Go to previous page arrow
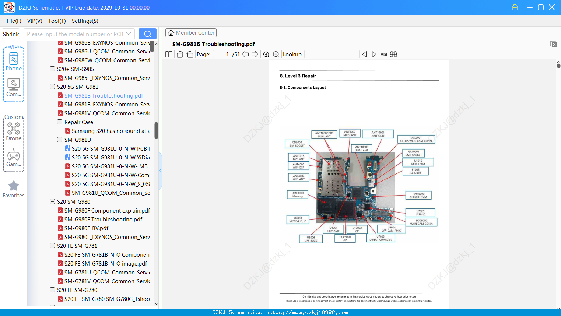 245,55
